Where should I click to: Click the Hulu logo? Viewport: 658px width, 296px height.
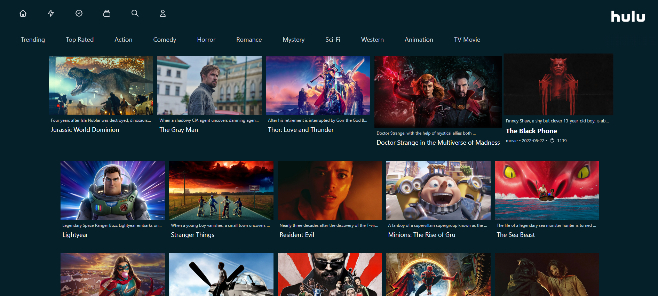(x=628, y=16)
